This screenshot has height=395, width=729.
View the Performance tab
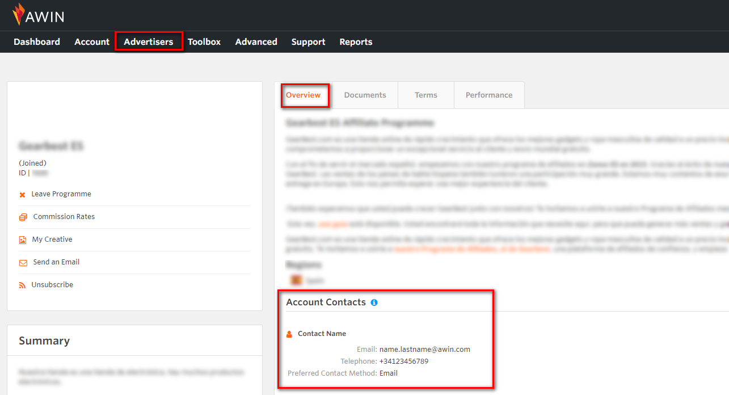click(489, 95)
